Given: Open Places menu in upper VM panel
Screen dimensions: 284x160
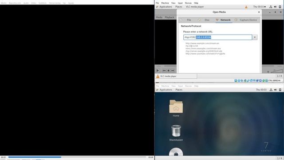Looking at the screenshot, I should pyautogui.click(x=178, y=7).
